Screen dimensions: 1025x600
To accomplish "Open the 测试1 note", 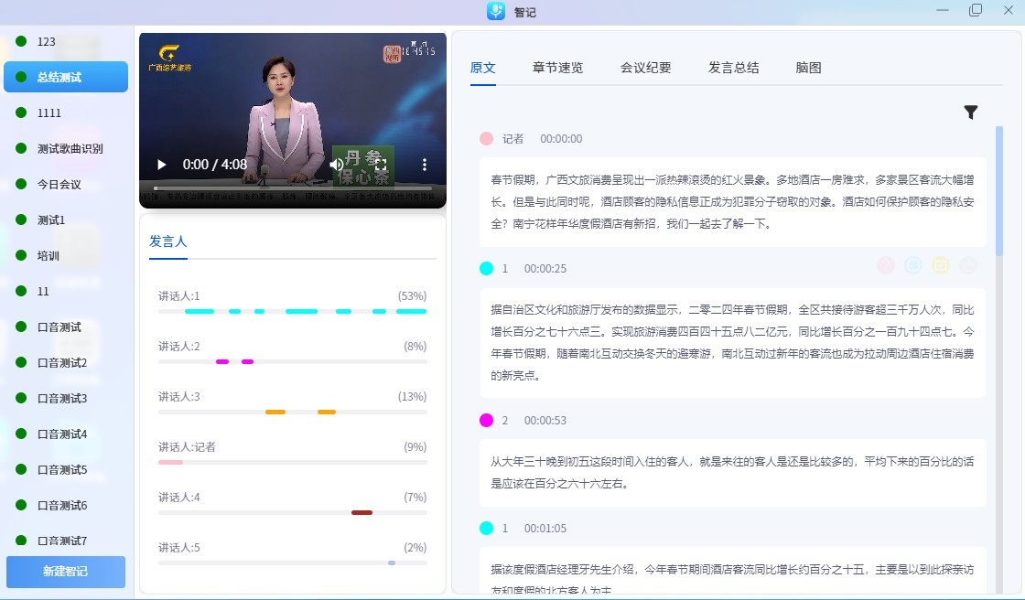I will coord(66,220).
